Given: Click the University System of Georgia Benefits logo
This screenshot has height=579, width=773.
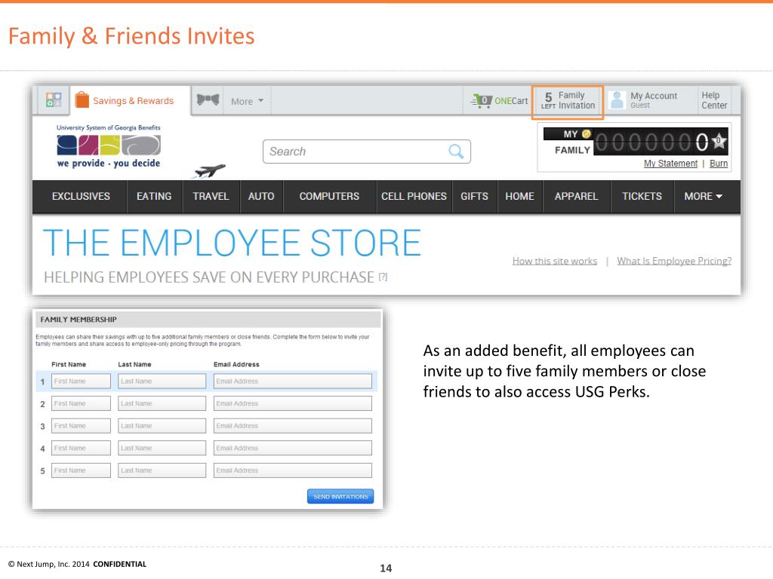Looking at the screenshot, I should (109, 146).
